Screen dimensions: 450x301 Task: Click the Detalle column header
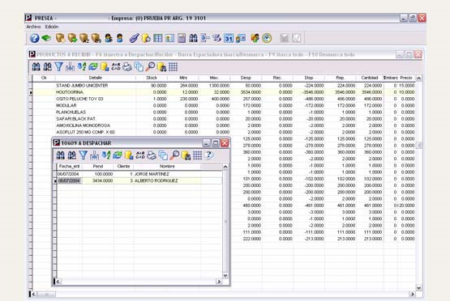pyautogui.click(x=96, y=78)
